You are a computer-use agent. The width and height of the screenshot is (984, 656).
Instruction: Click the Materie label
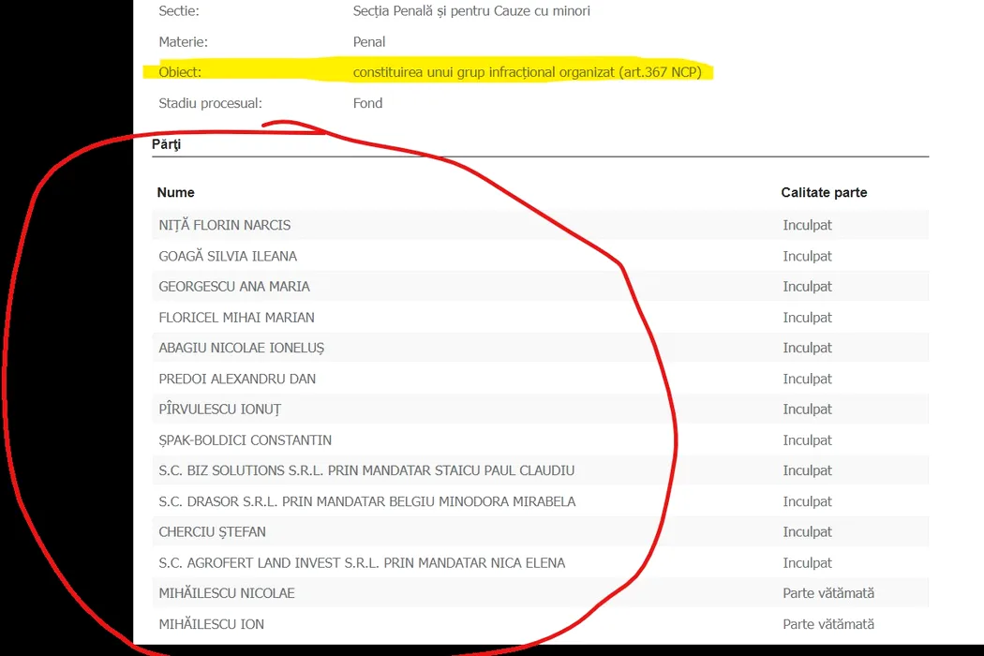click(184, 42)
